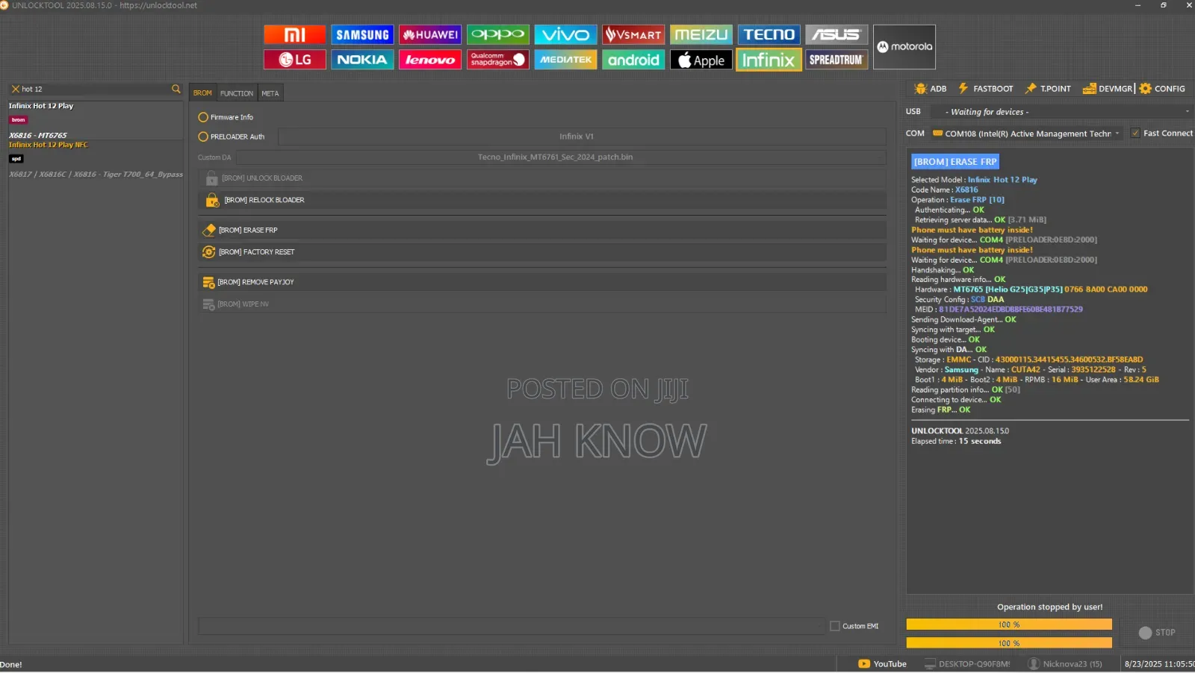Open the Apple brand section

(x=701, y=60)
